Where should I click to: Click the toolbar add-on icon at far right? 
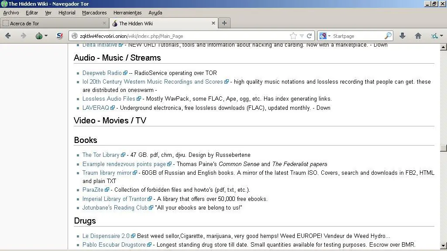[x=434, y=36]
